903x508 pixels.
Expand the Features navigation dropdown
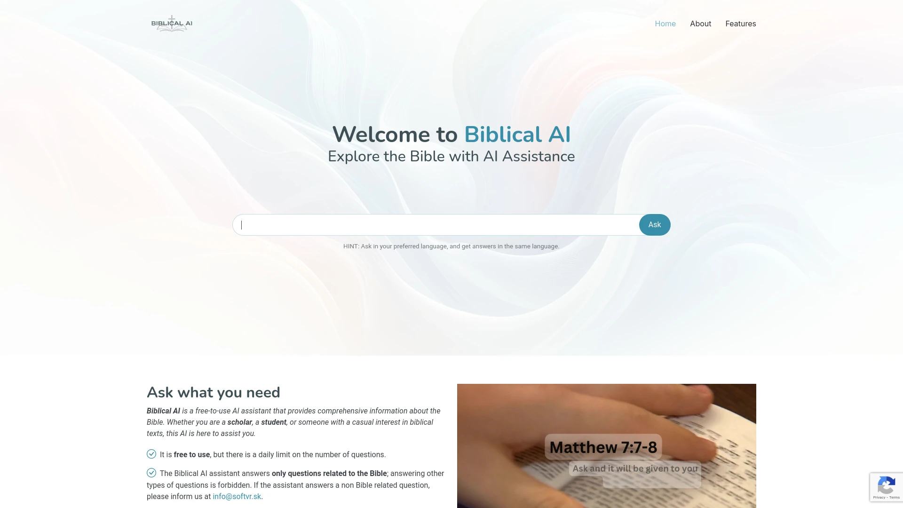[x=741, y=24]
